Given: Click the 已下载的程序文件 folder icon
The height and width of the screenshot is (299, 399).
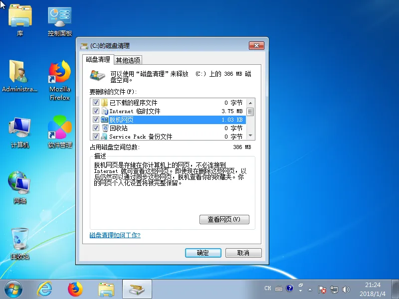Looking at the screenshot, I should pyautogui.click(x=104, y=103).
